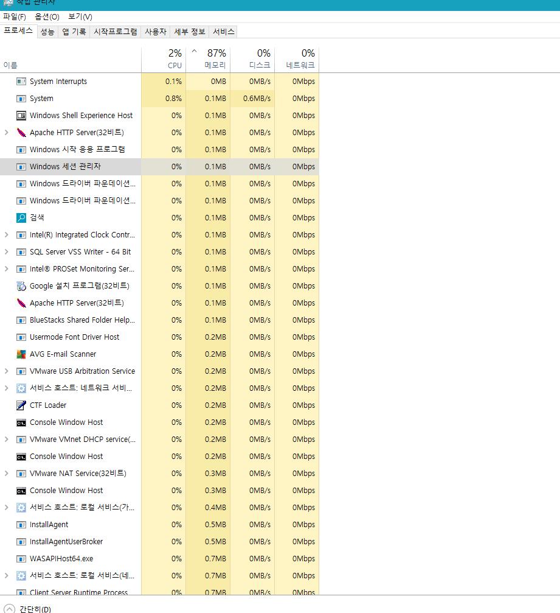Image resolution: width=560 pixels, height=613 pixels.
Task: Expand SQL Server VSS Writer entry
Action: (7, 251)
